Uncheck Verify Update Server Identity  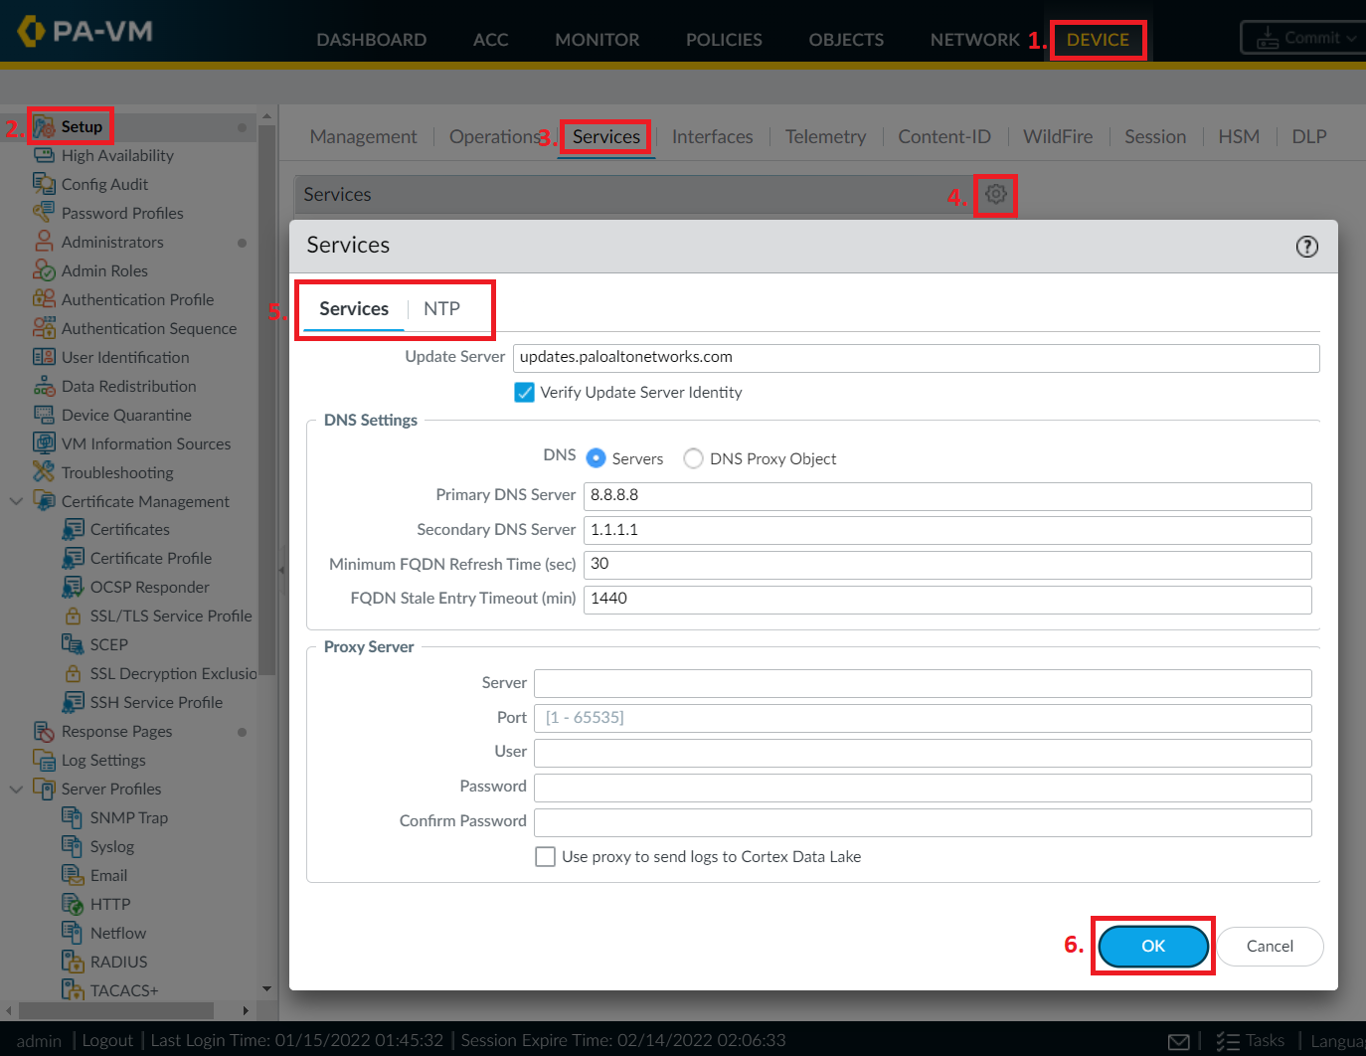524,392
